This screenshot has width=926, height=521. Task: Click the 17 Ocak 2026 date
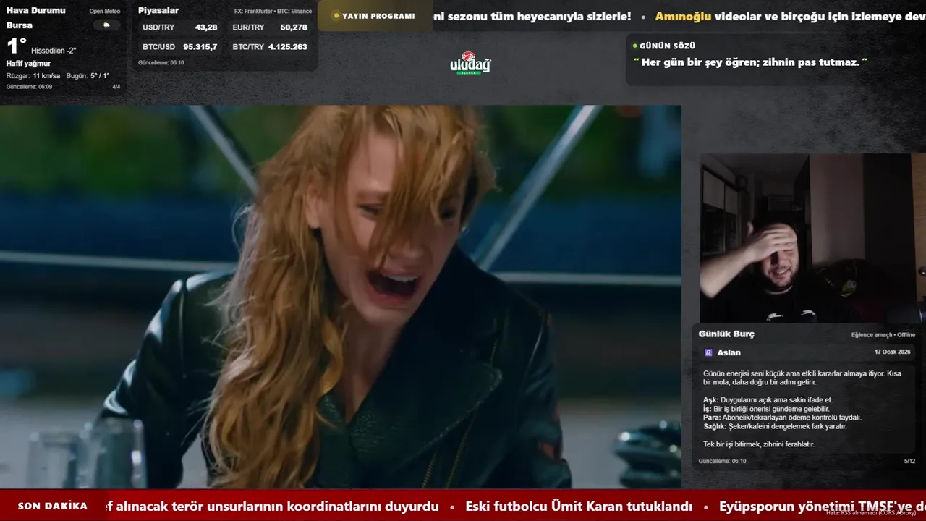pyautogui.click(x=893, y=352)
